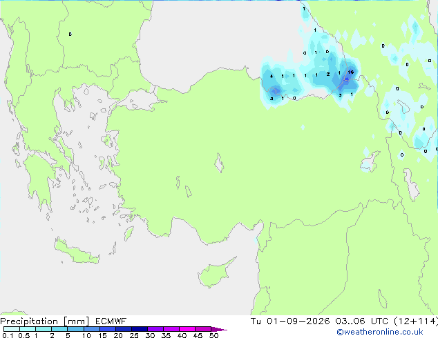Click the '25' legend scale number

pos(134,335)
